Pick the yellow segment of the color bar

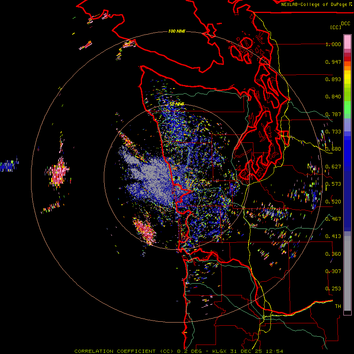[x=347, y=77]
